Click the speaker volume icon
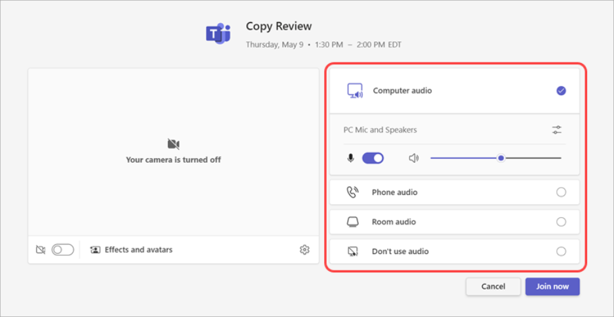Viewport: 614px width, 317px height. pyautogui.click(x=413, y=158)
